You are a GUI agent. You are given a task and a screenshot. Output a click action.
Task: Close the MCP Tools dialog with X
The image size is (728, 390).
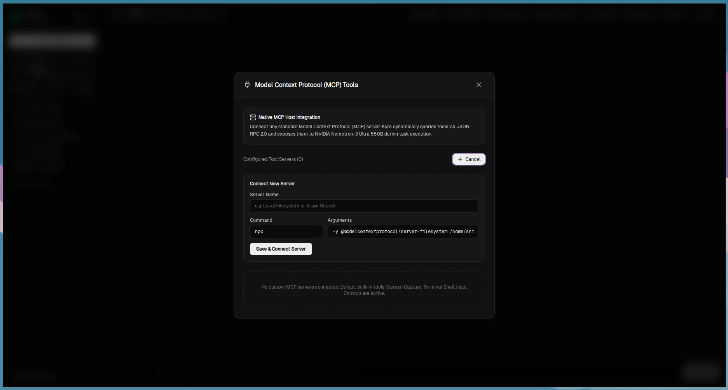pos(479,85)
